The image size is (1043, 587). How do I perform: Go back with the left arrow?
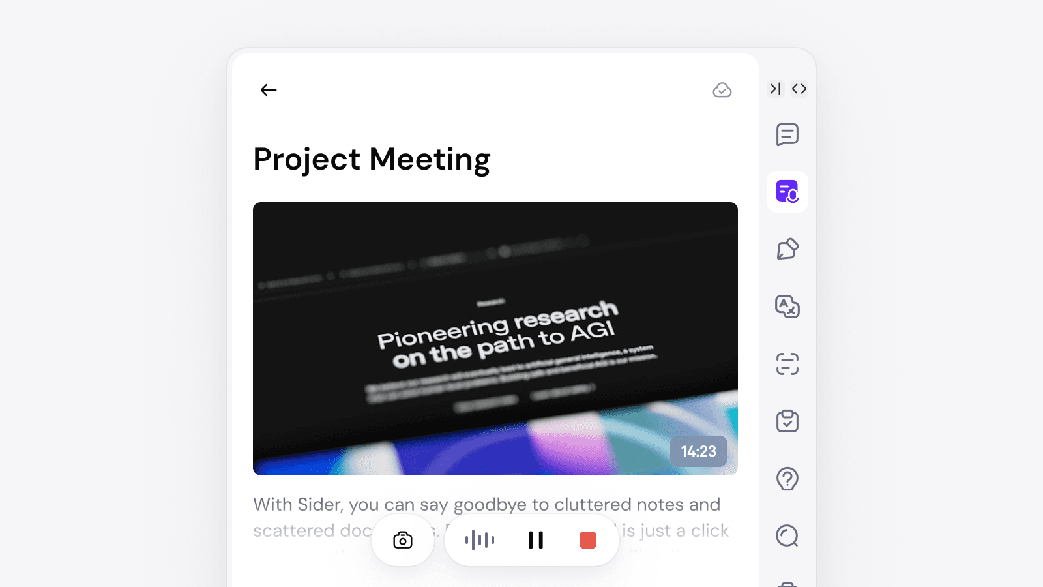(x=269, y=90)
